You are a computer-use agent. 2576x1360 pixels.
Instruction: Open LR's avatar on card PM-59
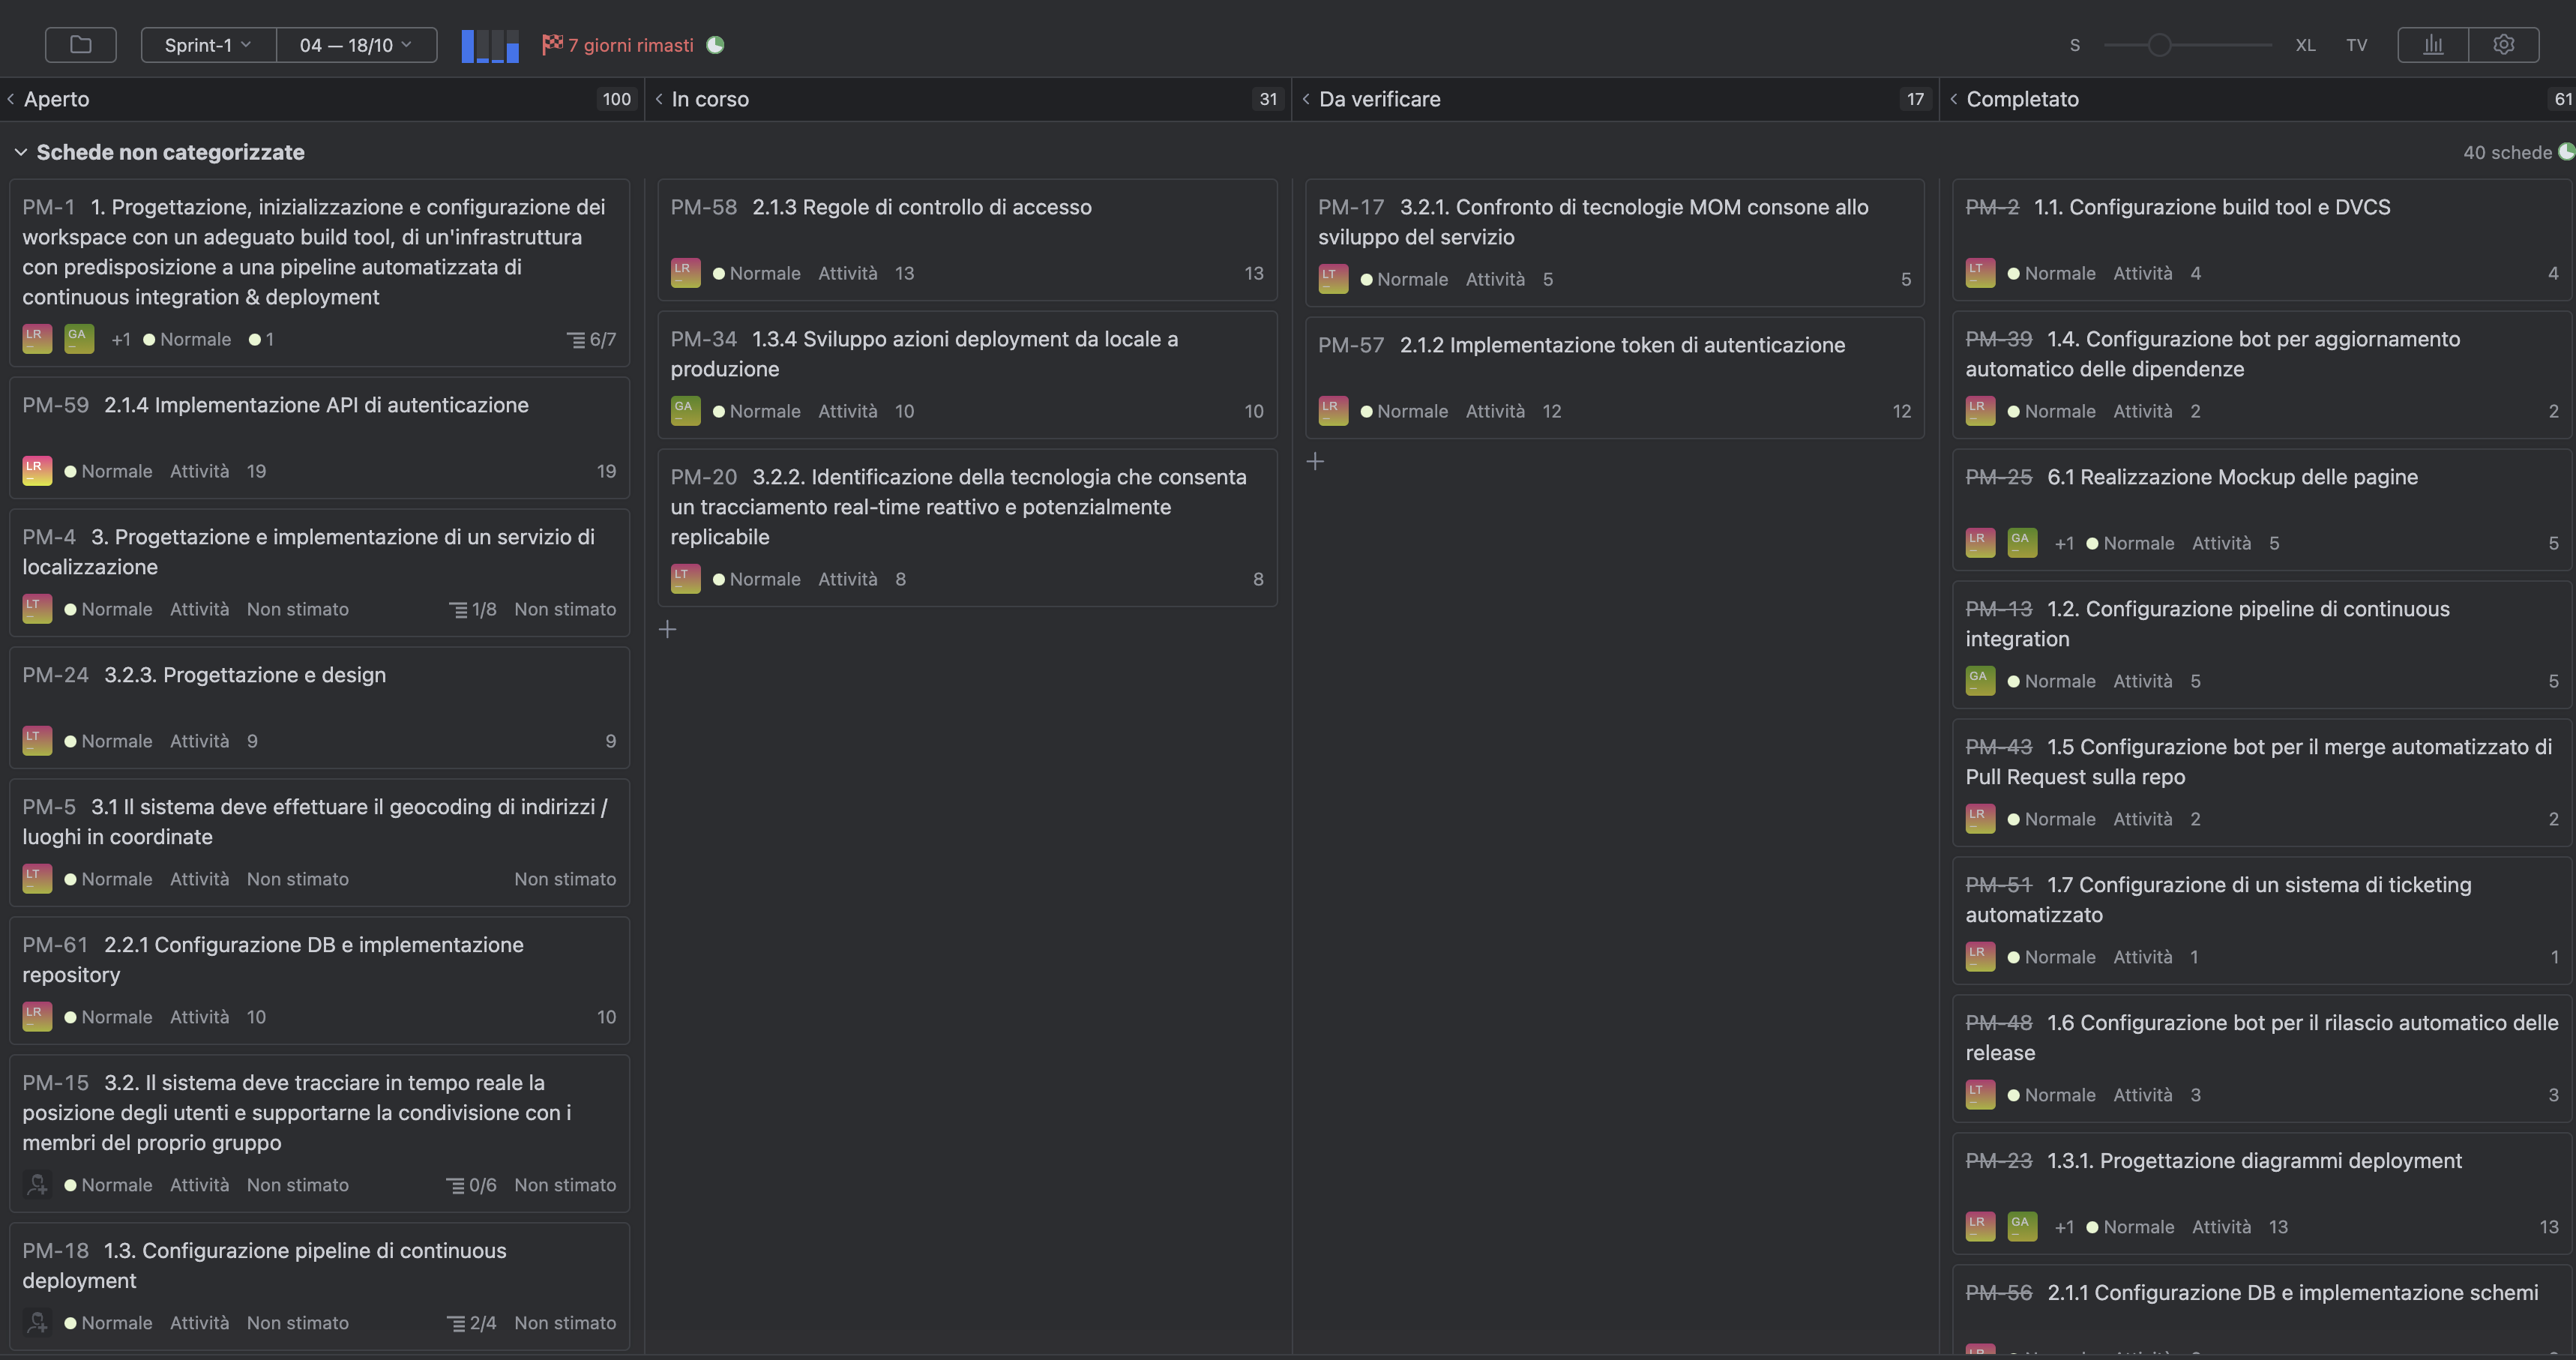tap(36, 470)
